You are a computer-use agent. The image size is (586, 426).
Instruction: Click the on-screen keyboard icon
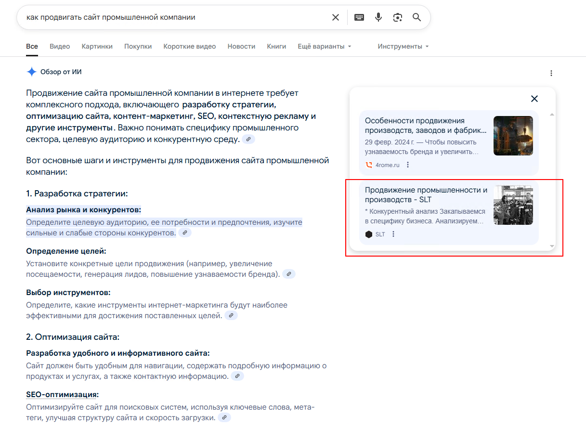click(x=359, y=17)
